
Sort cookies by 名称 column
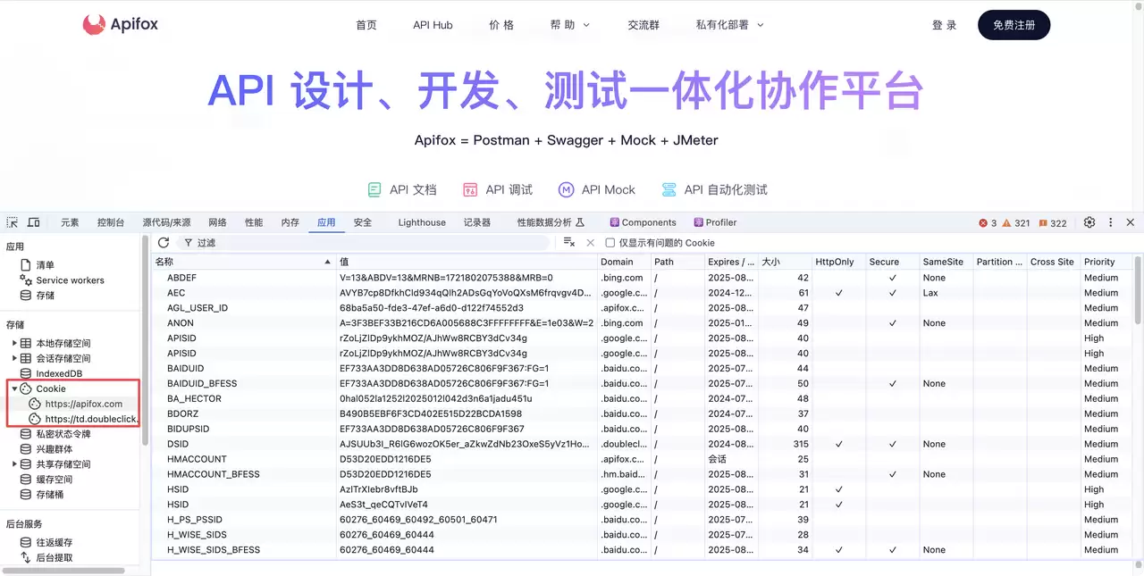[x=243, y=262]
